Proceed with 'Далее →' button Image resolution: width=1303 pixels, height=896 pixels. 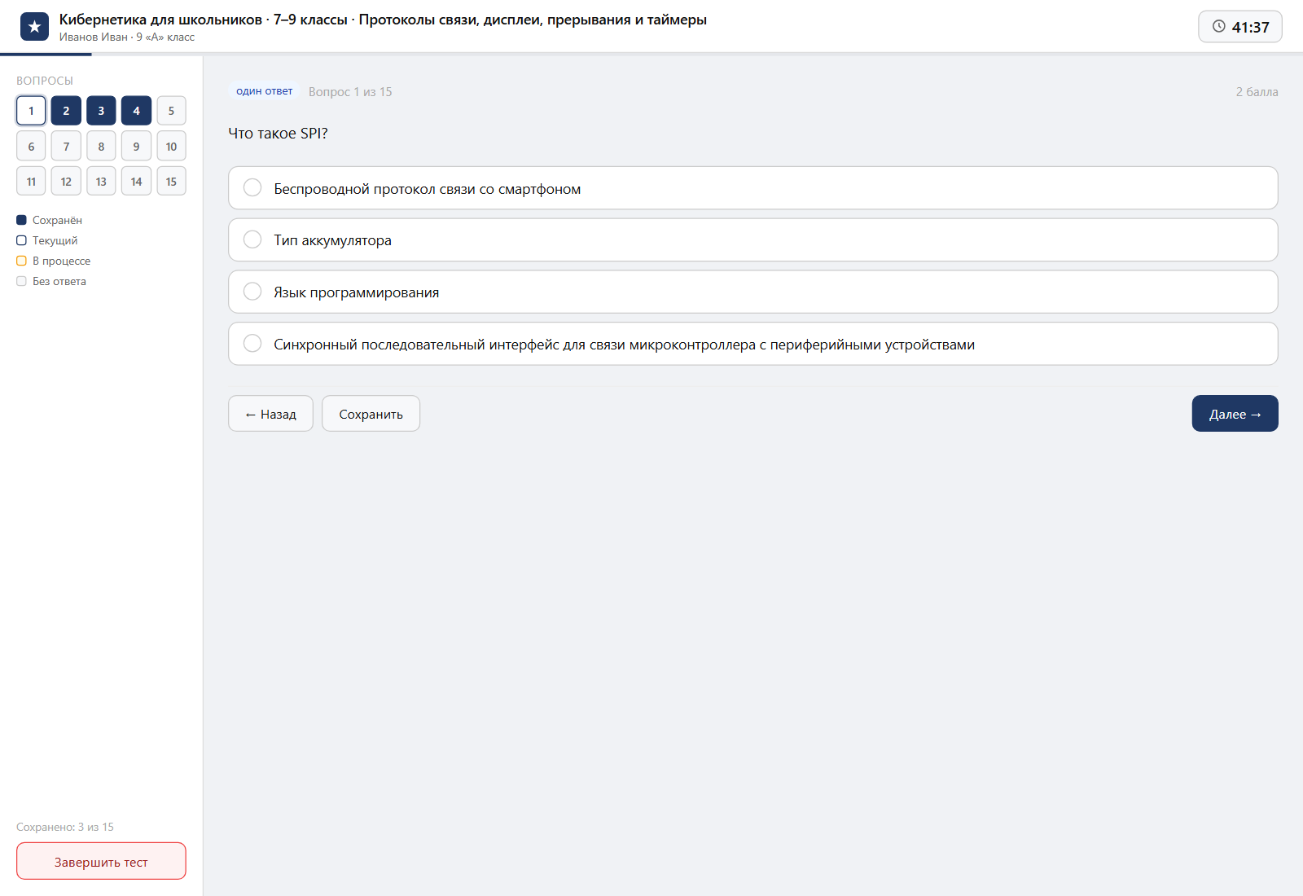1235,414
